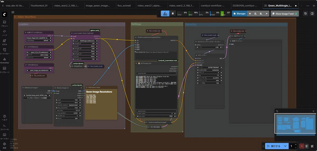Click the ComfyUI logo at sidebar top
Screen dimensions: 317x151
click(4, 14)
